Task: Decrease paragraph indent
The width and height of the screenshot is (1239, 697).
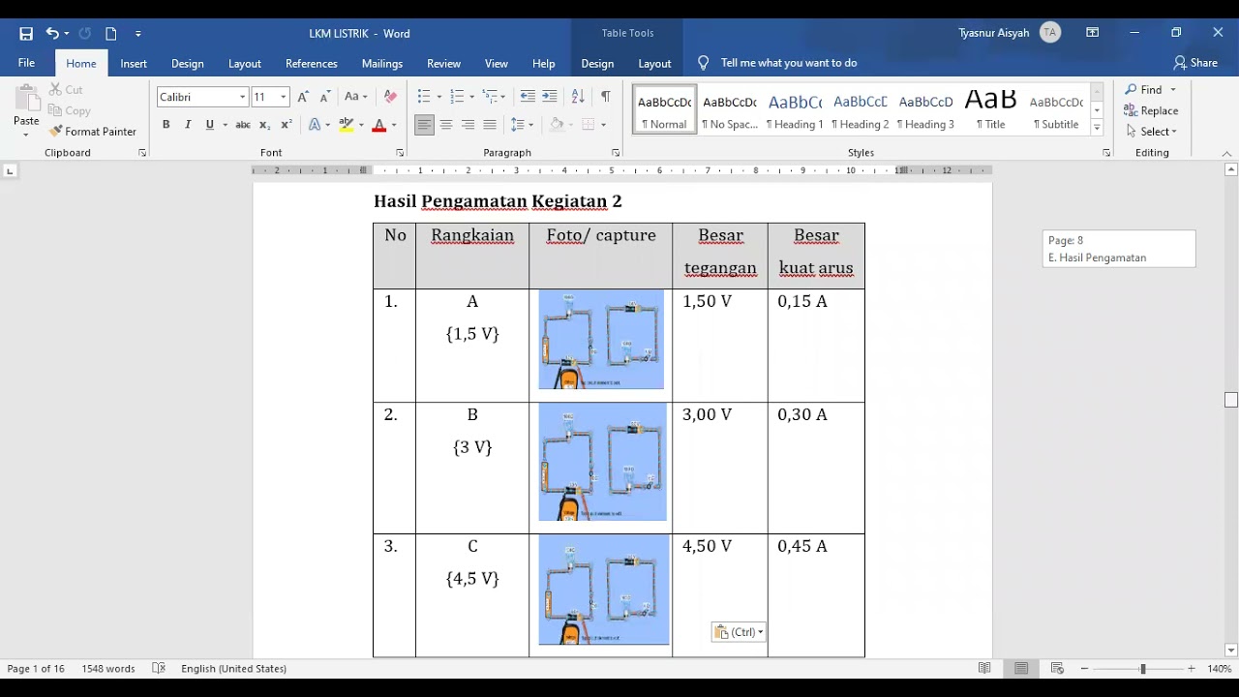Action: pyautogui.click(x=528, y=97)
